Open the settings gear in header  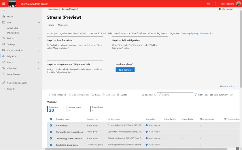pos(208,4)
